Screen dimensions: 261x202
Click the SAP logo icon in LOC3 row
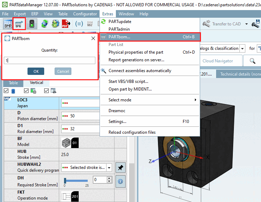click(7, 99)
